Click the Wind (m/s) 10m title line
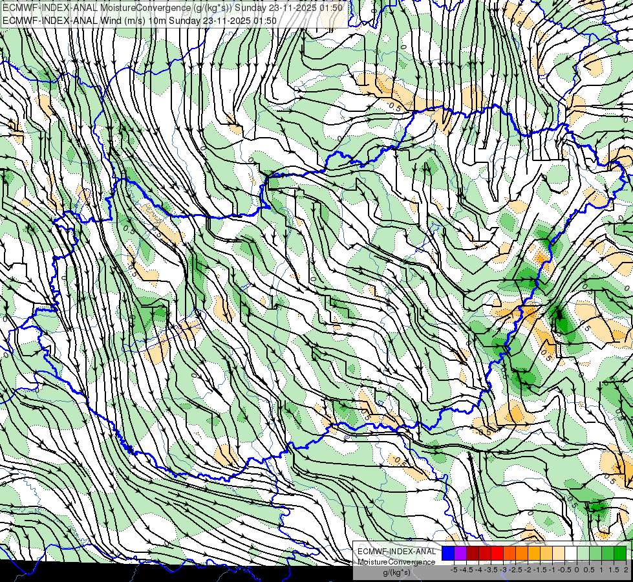 (x=139, y=20)
